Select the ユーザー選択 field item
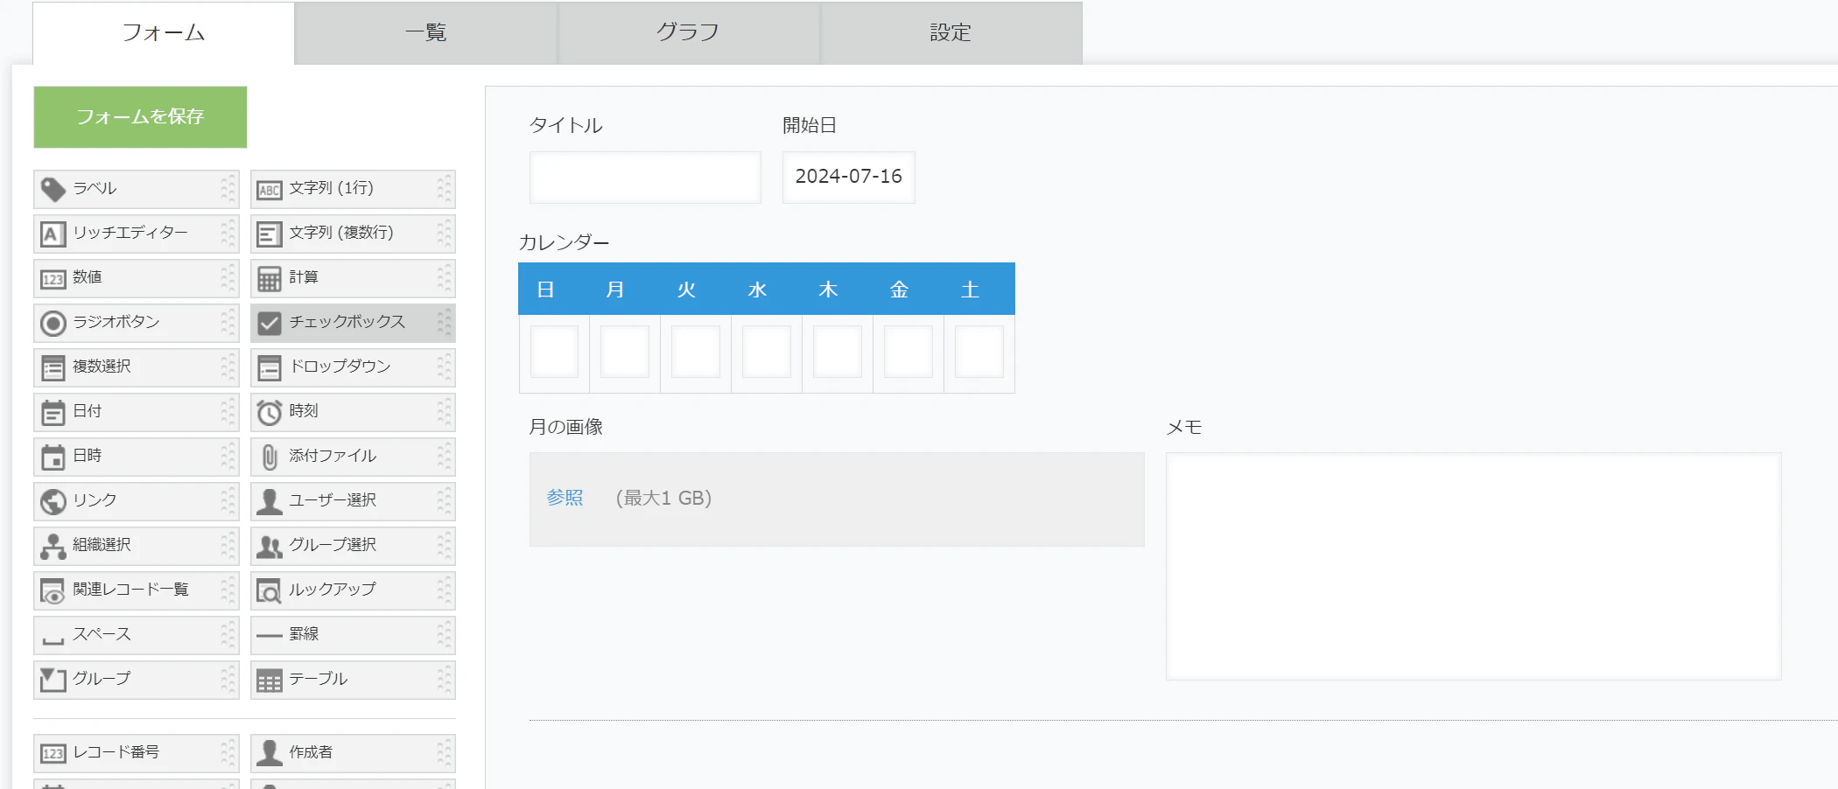Viewport: 1838px width, 789px height. (353, 501)
